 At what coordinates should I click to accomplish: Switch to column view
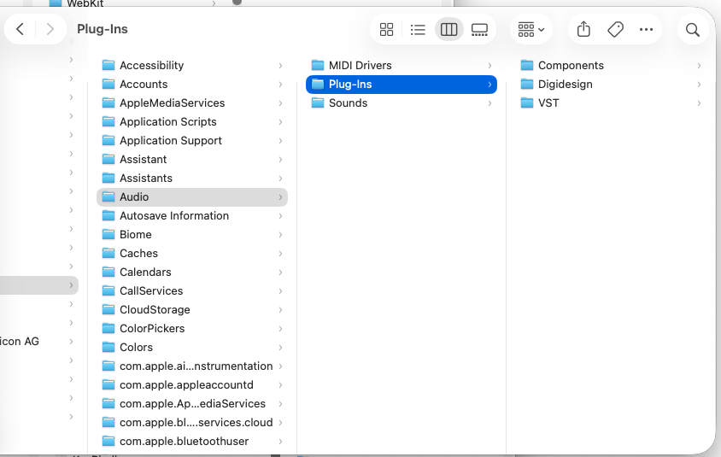click(x=448, y=29)
